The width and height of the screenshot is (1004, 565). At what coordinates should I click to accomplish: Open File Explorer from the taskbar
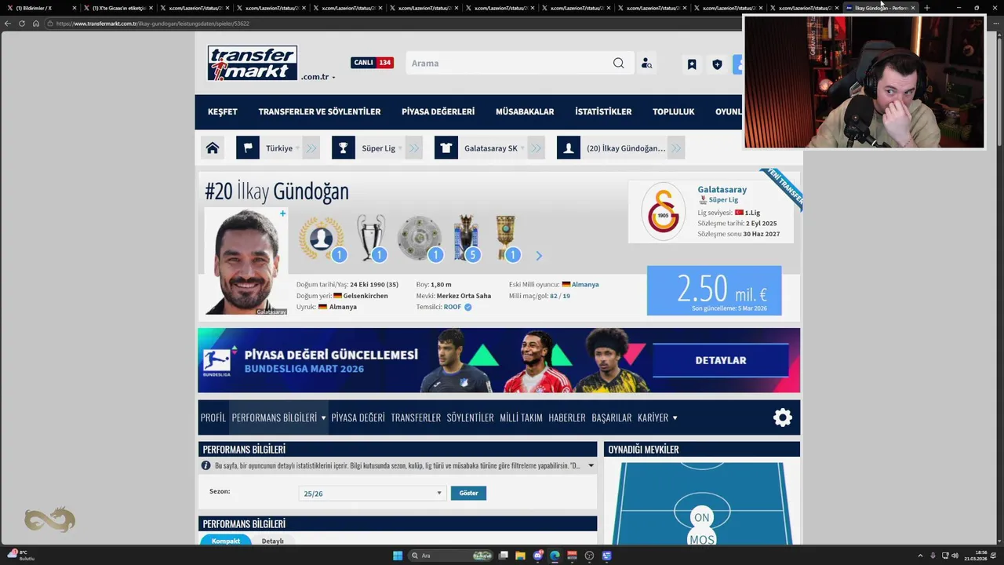pos(520,556)
